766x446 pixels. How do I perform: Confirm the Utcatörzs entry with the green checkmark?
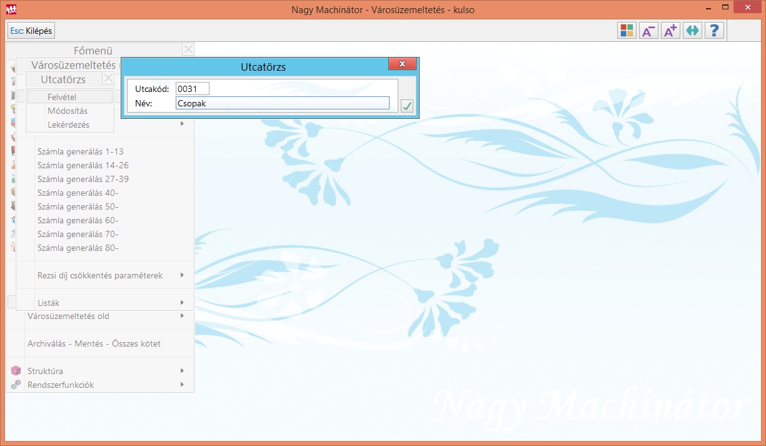click(407, 106)
